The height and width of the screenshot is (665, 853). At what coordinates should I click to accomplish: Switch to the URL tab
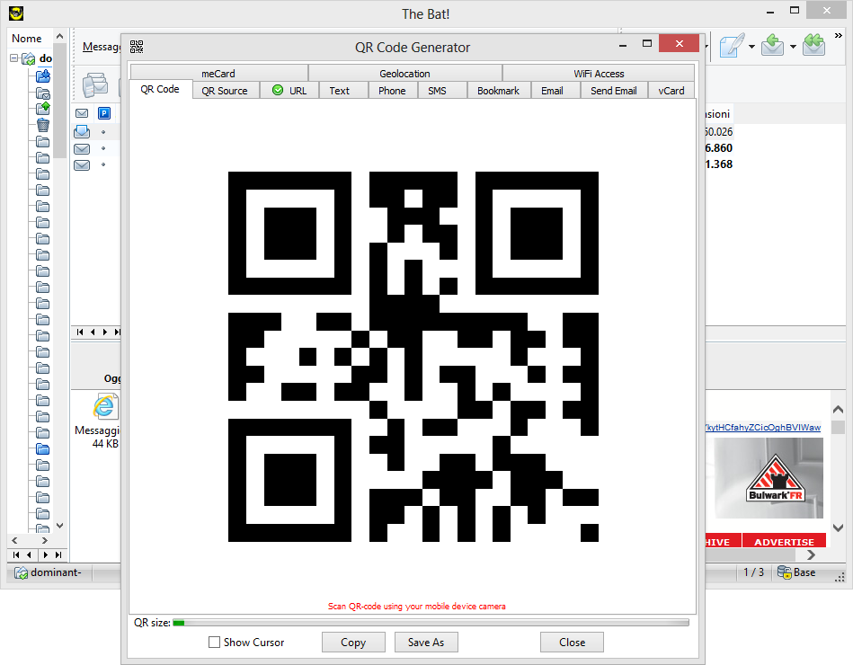click(x=289, y=91)
